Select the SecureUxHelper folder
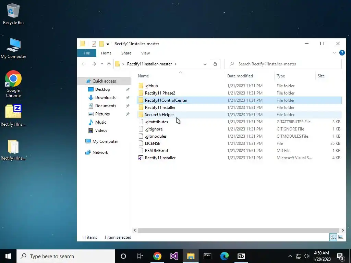351x263 pixels. pos(239,114)
